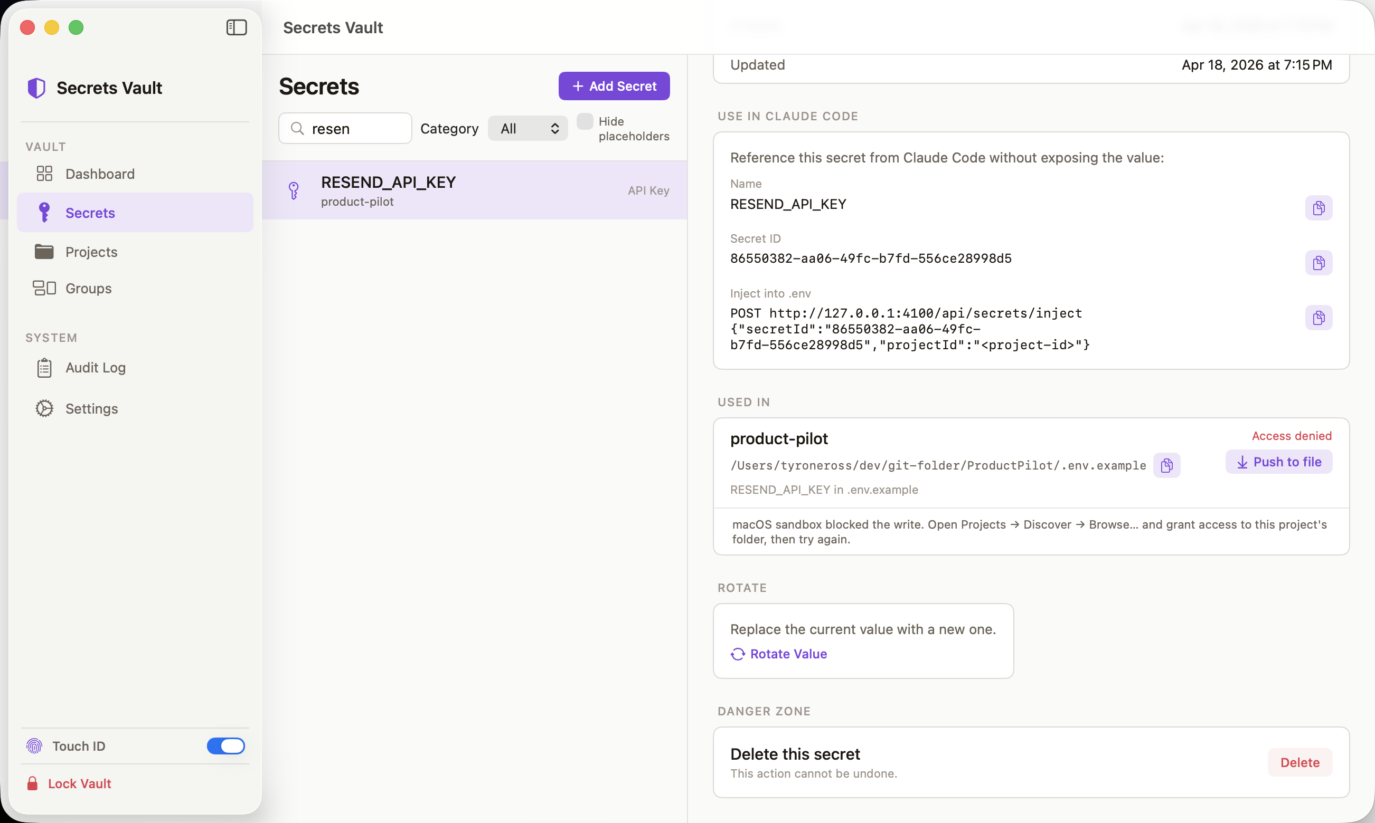
Task: Click the Audit Log clipboard icon
Action: point(44,368)
